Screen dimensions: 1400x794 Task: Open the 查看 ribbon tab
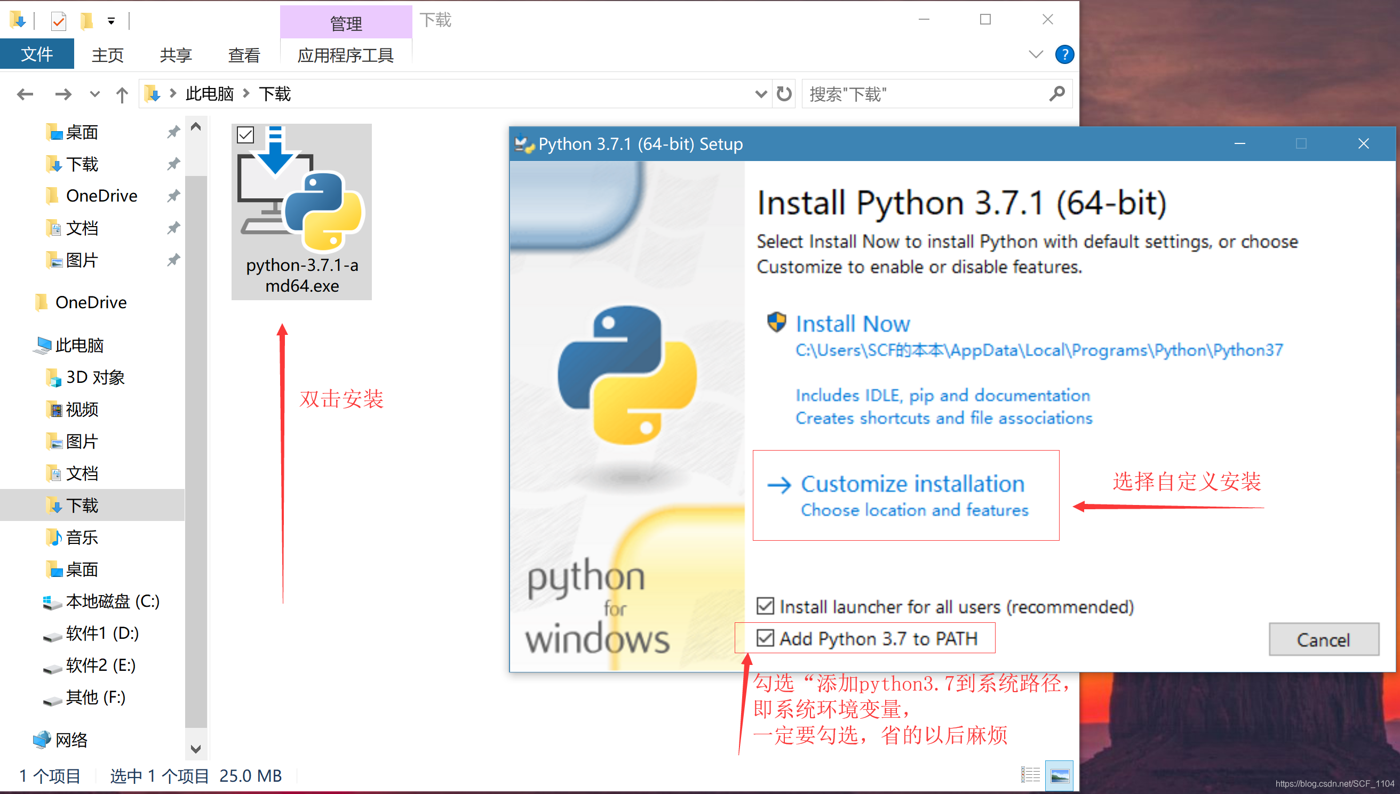tap(243, 55)
